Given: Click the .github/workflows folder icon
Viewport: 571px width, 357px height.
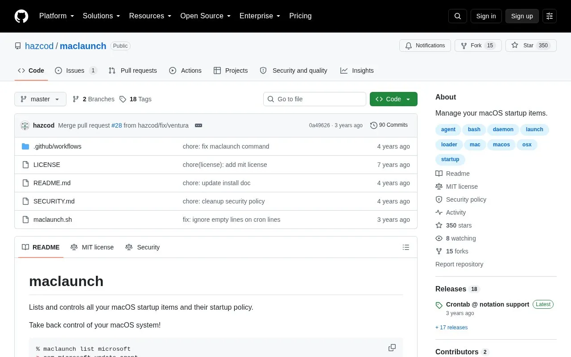Looking at the screenshot, I should (25, 146).
